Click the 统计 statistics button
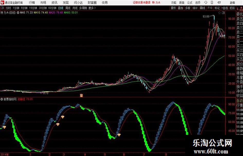The image size is (243, 156). tap(195, 8)
